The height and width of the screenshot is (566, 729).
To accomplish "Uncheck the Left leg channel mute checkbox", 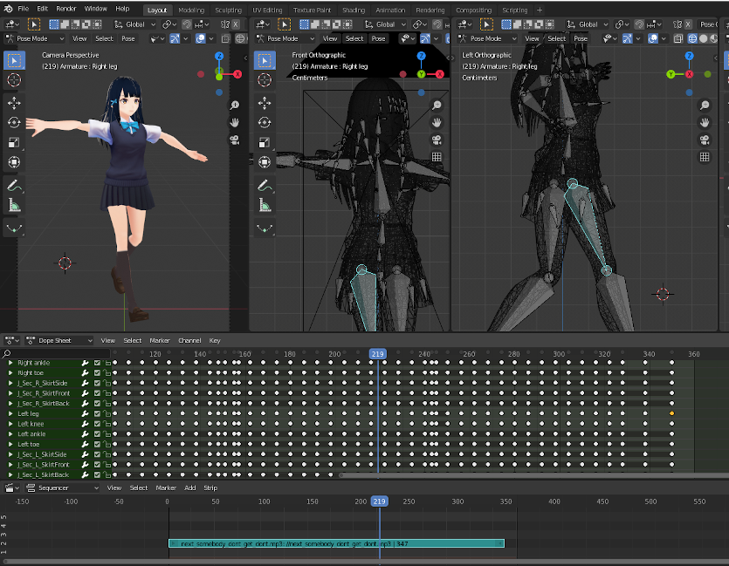I will 98,413.
